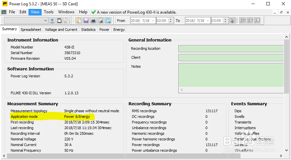Image resolution: width=291 pixels, height=160 pixels.
Task: Click the purple save floppy icon
Action: [x=86, y=20]
